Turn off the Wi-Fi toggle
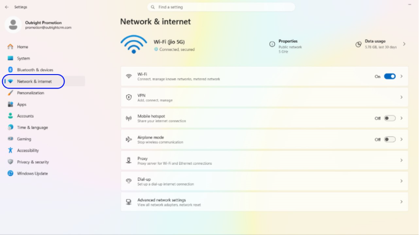Viewport: 419px width, 235px height. 389,76
